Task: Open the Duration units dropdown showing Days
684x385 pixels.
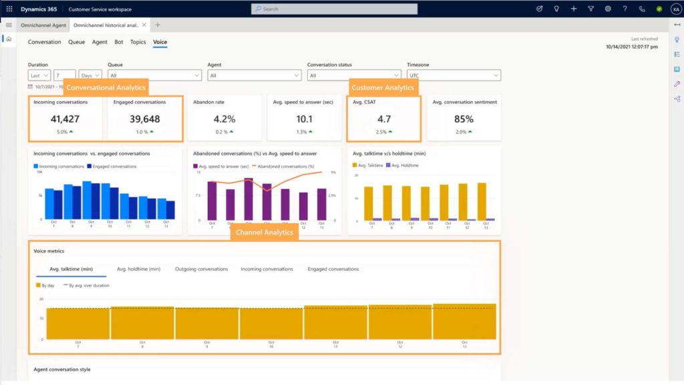Action: (90, 75)
